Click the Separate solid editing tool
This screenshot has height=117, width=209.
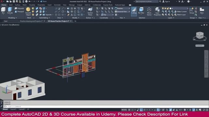47,15
